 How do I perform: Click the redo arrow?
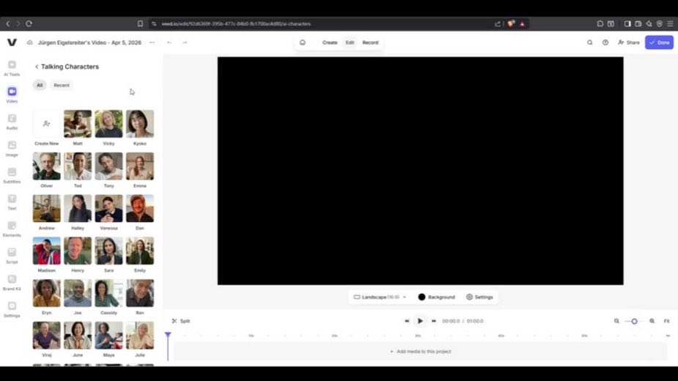click(185, 42)
